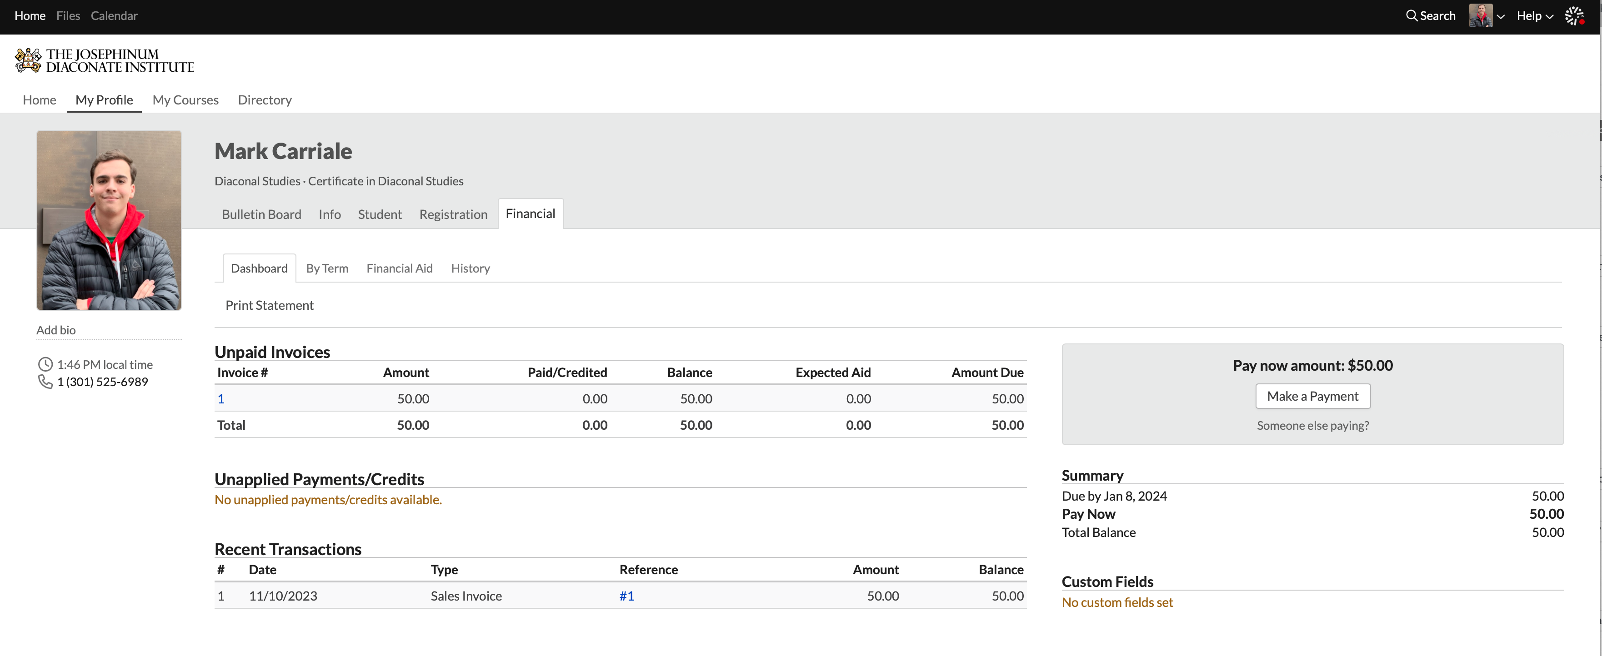Open My Courses in navigation

point(185,100)
